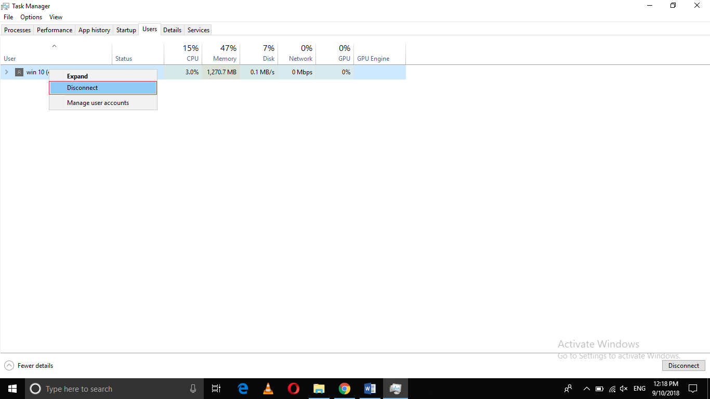Open Microsoft Word from the taskbar
The height and width of the screenshot is (399, 710).
click(x=370, y=389)
